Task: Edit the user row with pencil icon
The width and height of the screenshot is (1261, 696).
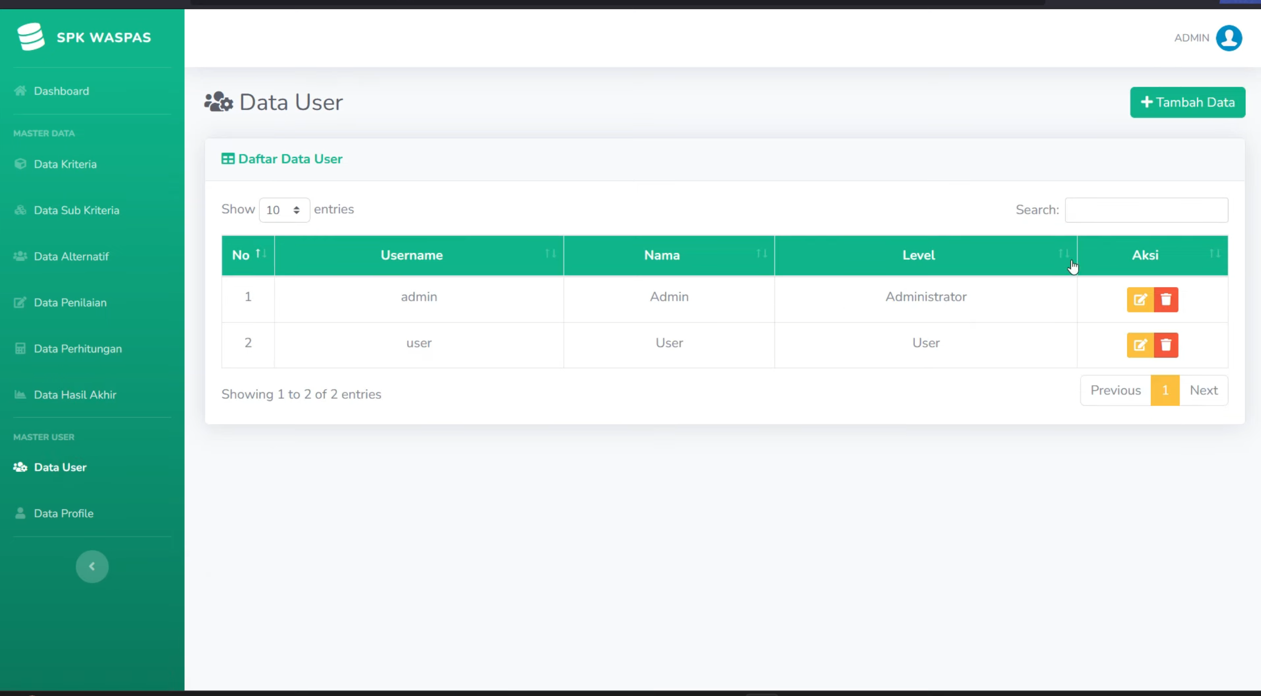Action: (x=1140, y=345)
